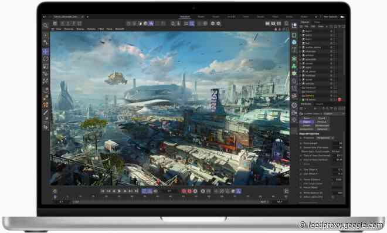Click the New Layouts button
This screenshot has width=387, height=233.
[330, 17]
